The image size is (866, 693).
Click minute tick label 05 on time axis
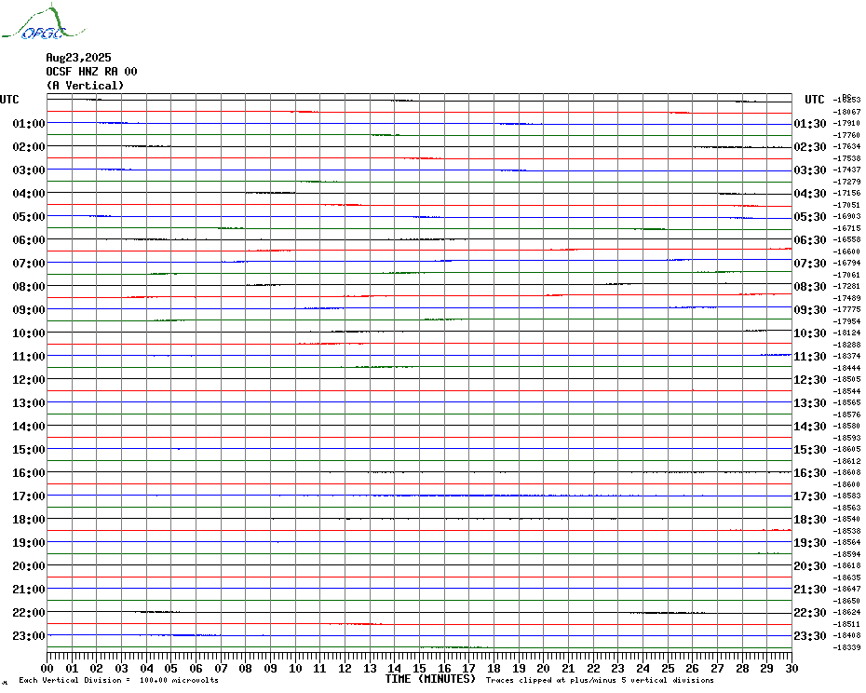click(x=171, y=669)
